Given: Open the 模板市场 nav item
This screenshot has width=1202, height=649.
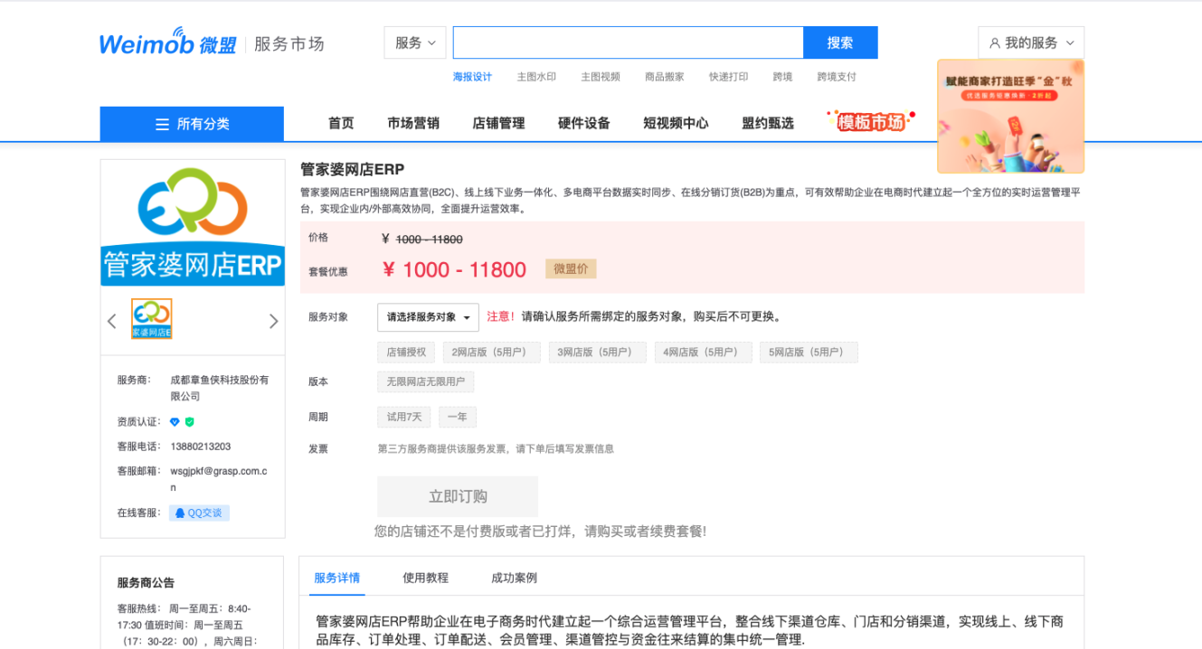Looking at the screenshot, I should [871, 122].
